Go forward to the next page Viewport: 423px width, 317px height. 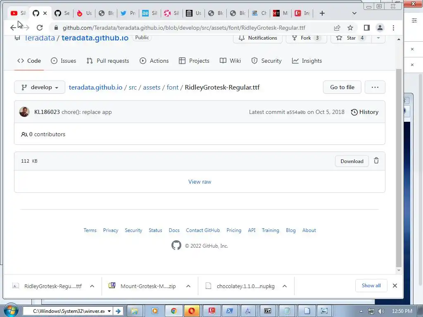pos(26,28)
